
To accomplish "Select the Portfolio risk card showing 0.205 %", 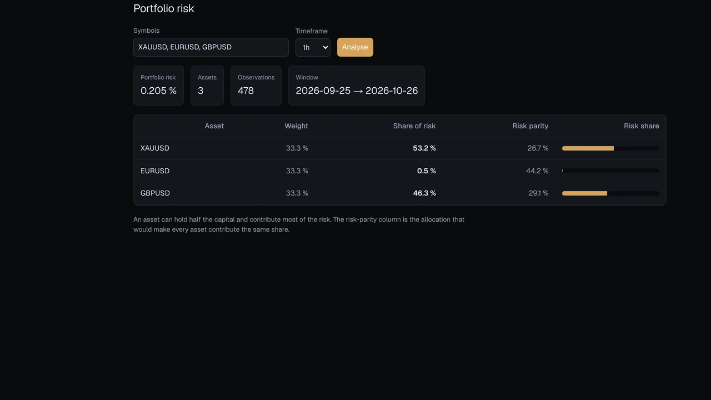I will [x=158, y=86].
